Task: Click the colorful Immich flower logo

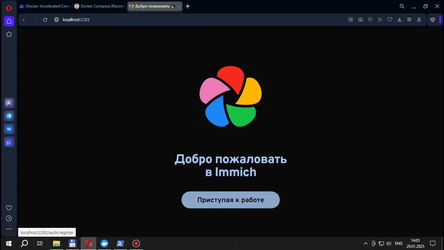Action: [x=230, y=96]
